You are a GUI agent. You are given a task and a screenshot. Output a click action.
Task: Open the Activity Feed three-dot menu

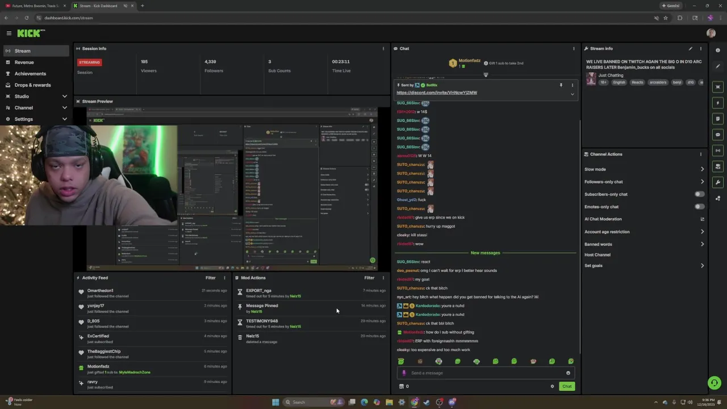tap(224, 278)
